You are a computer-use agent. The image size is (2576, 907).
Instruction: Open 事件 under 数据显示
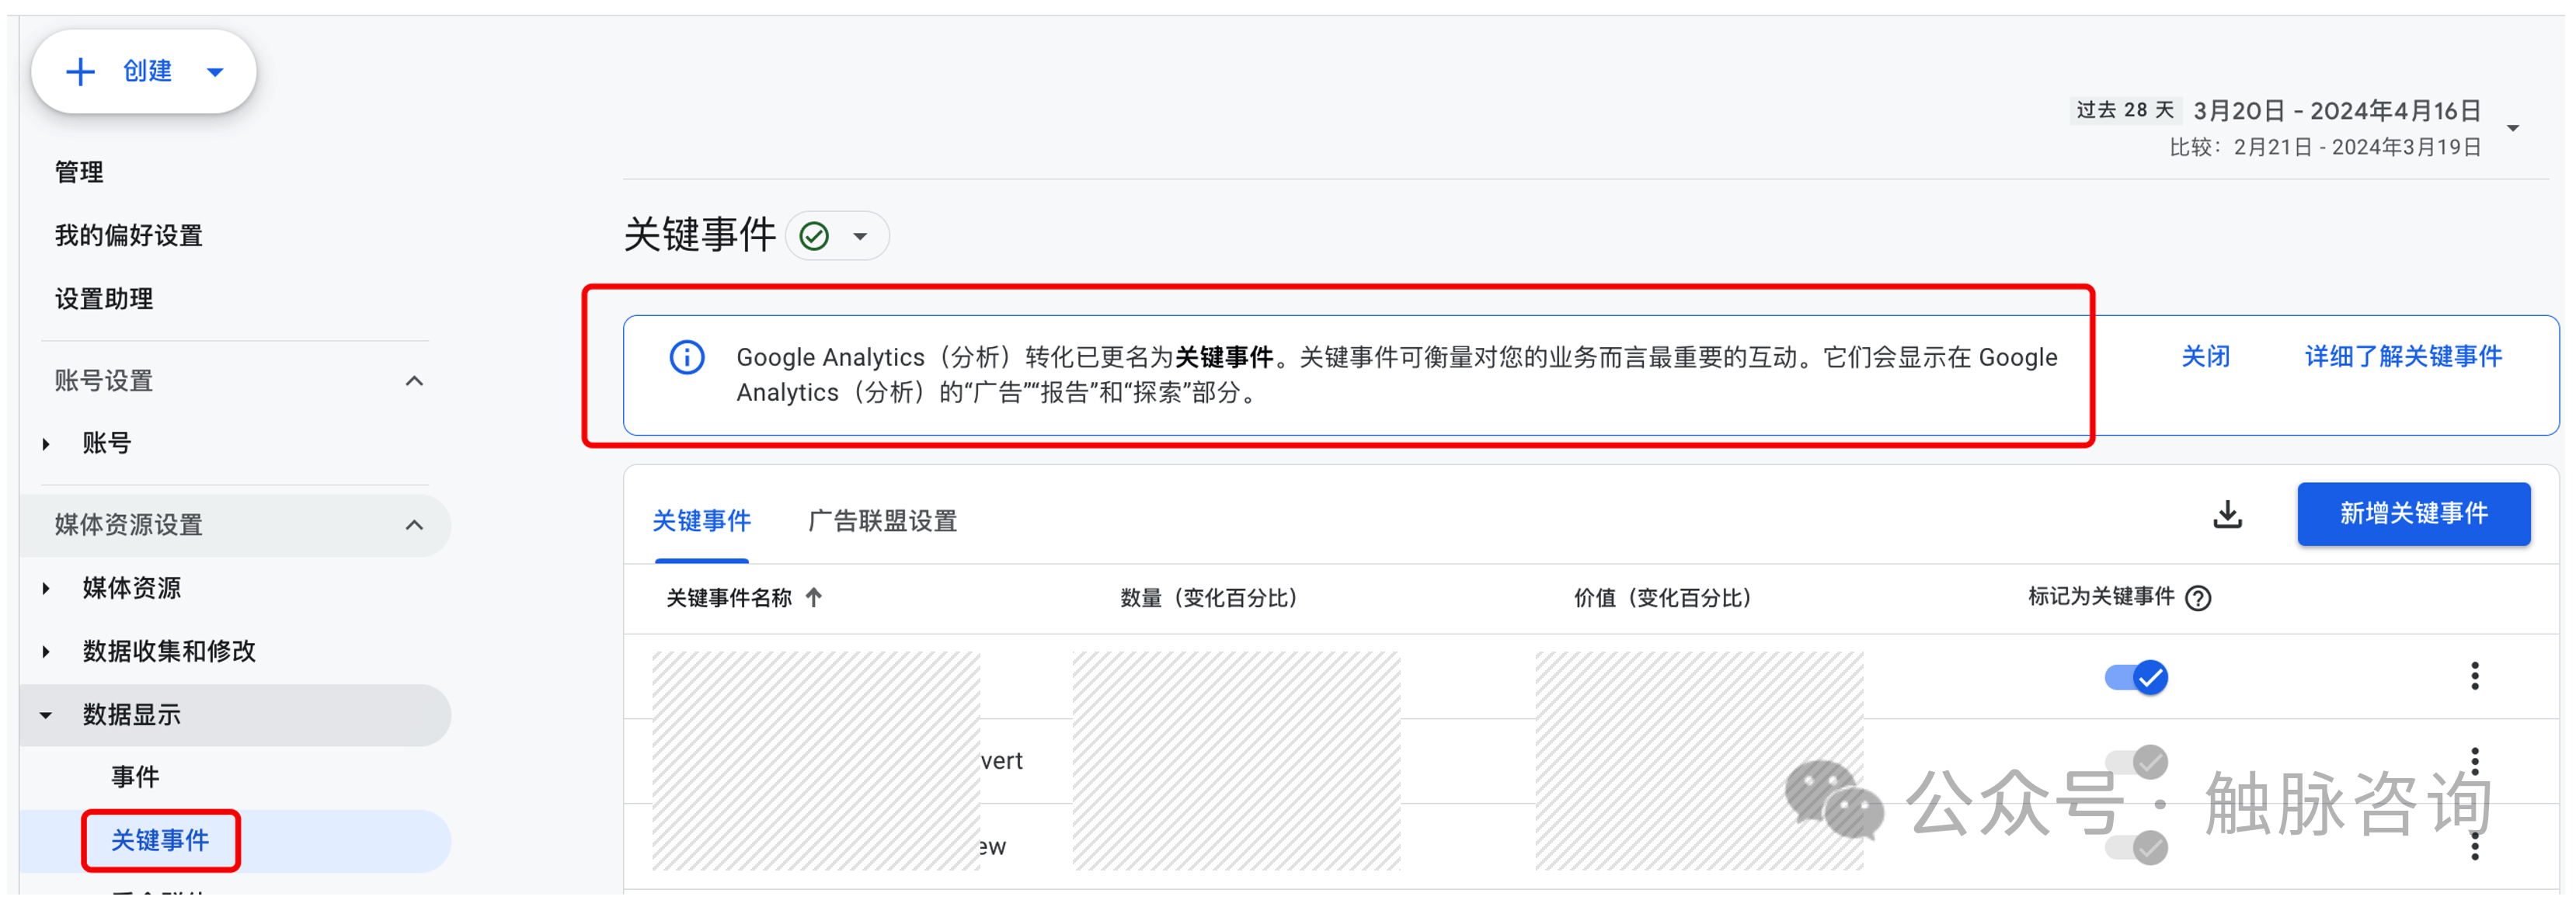pyautogui.click(x=135, y=777)
